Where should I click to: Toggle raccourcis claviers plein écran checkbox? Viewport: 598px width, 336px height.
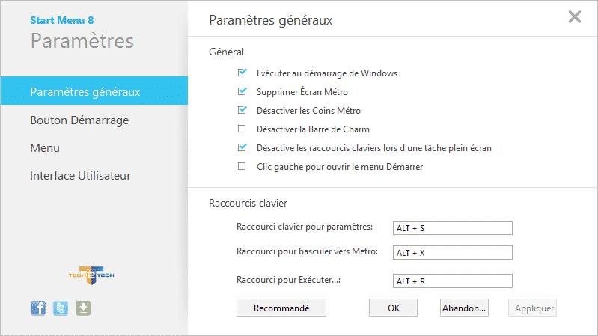click(x=242, y=147)
